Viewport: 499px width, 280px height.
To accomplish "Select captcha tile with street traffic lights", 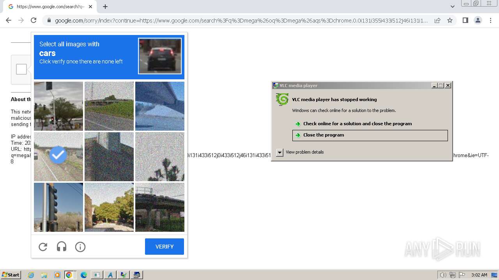I will coord(58,106).
